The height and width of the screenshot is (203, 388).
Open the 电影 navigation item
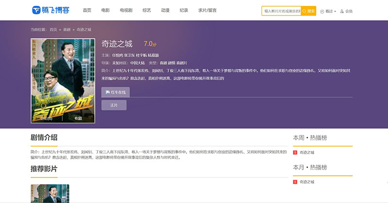click(x=105, y=10)
